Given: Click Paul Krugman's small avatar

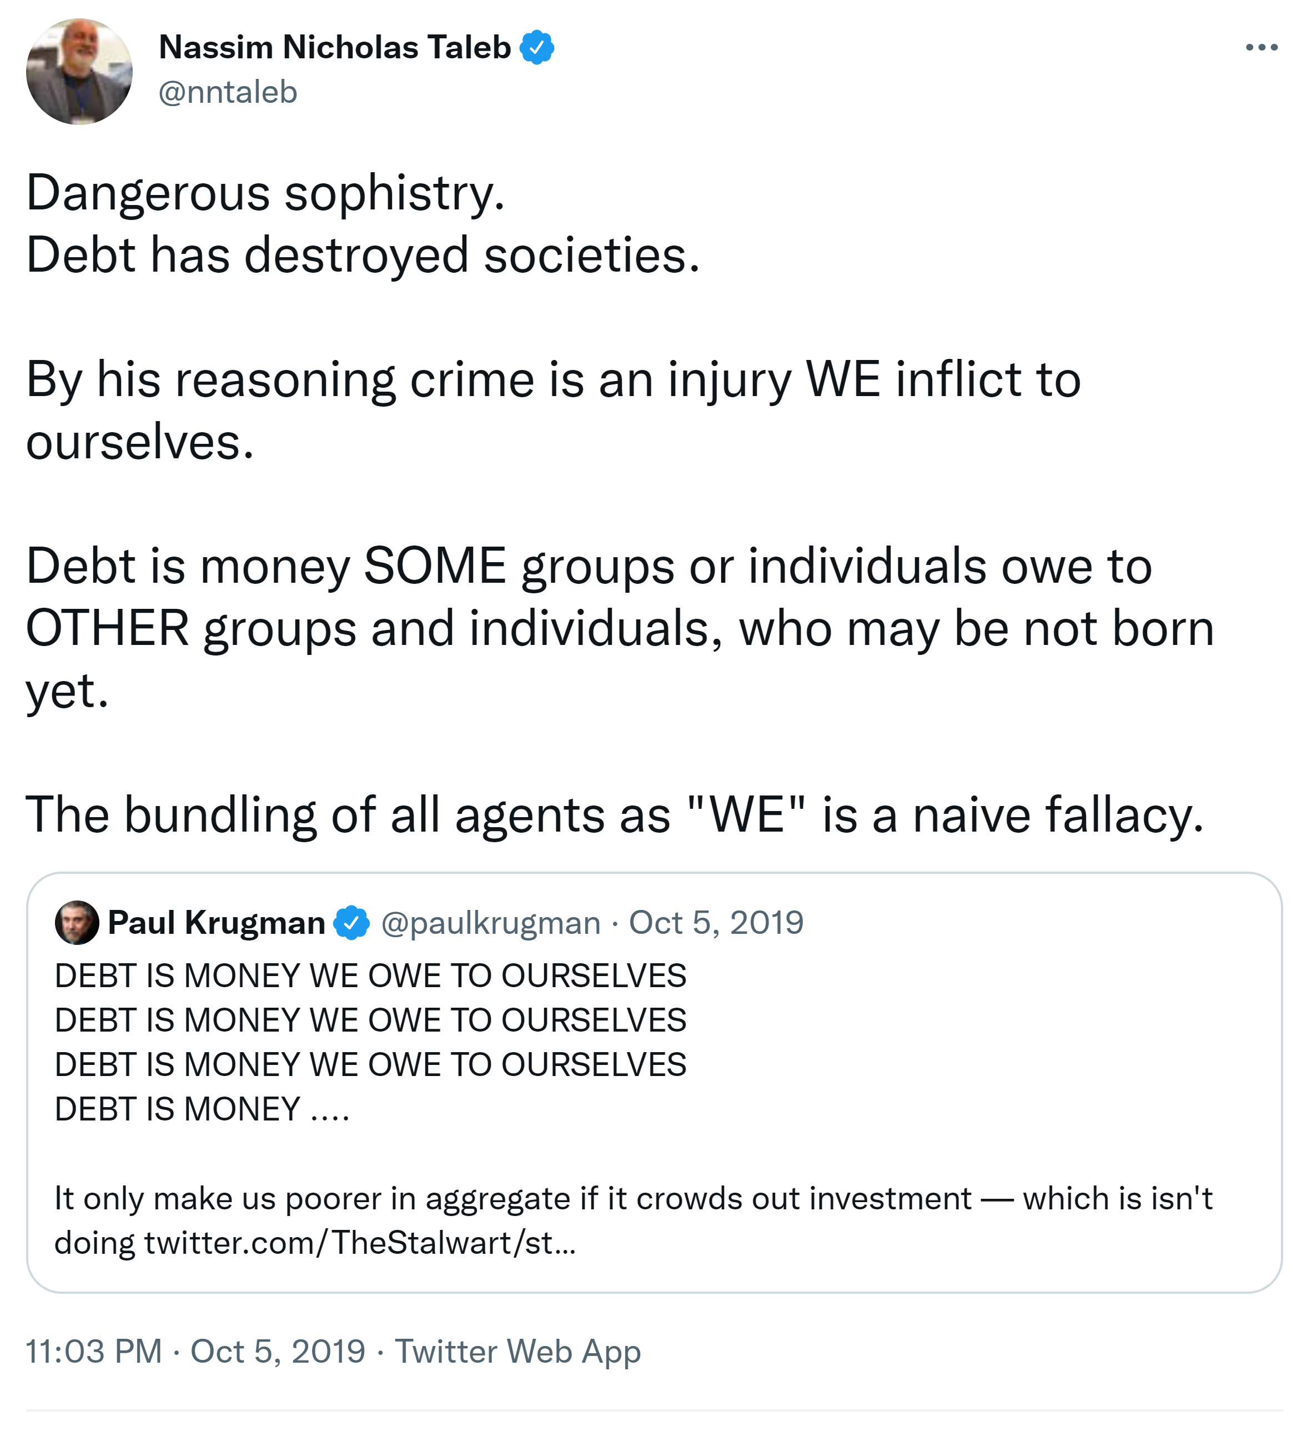Looking at the screenshot, I should point(77,923).
